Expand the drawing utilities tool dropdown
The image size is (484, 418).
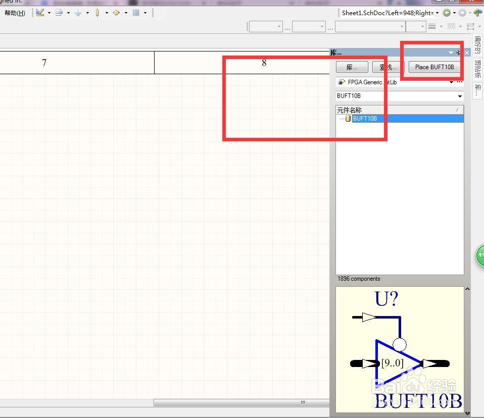[x=49, y=13]
